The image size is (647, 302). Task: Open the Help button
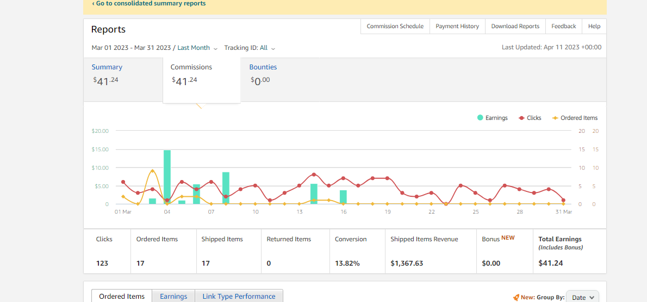[x=594, y=27]
